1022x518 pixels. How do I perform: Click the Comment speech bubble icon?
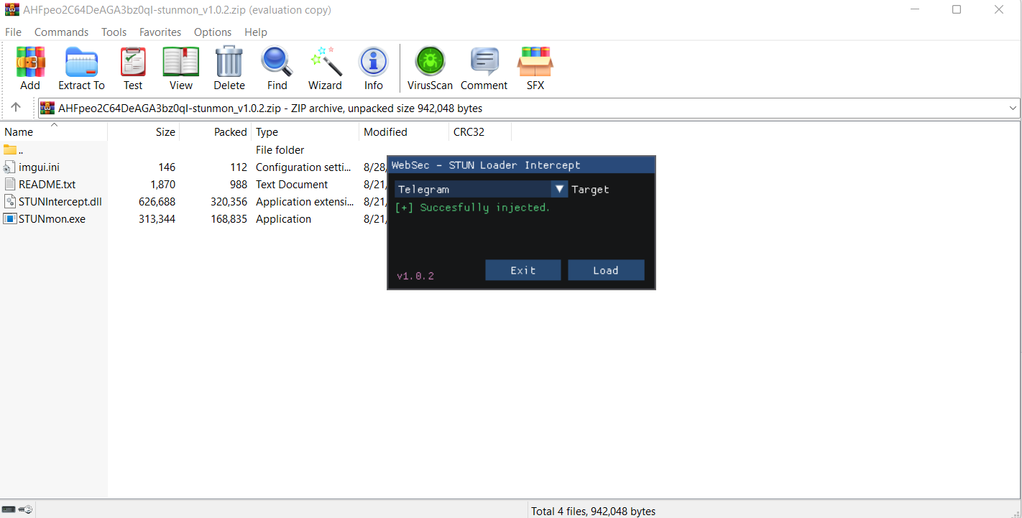coord(484,63)
